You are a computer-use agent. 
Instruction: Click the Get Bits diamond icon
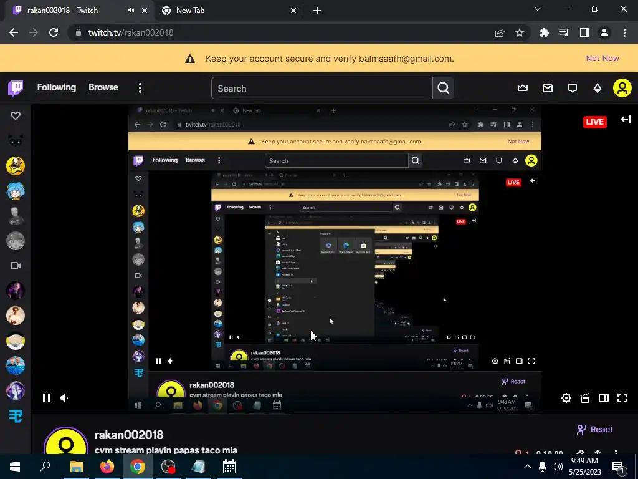tap(597, 88)
